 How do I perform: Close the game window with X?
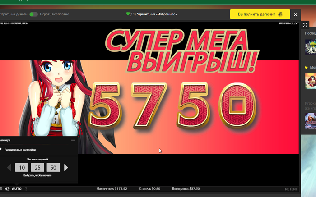tap(295, 14)
